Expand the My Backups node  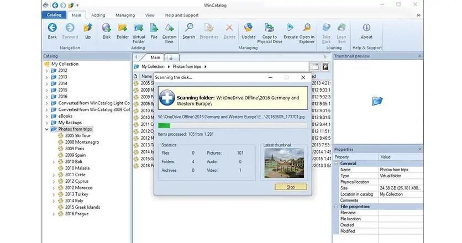click(47, 123)
